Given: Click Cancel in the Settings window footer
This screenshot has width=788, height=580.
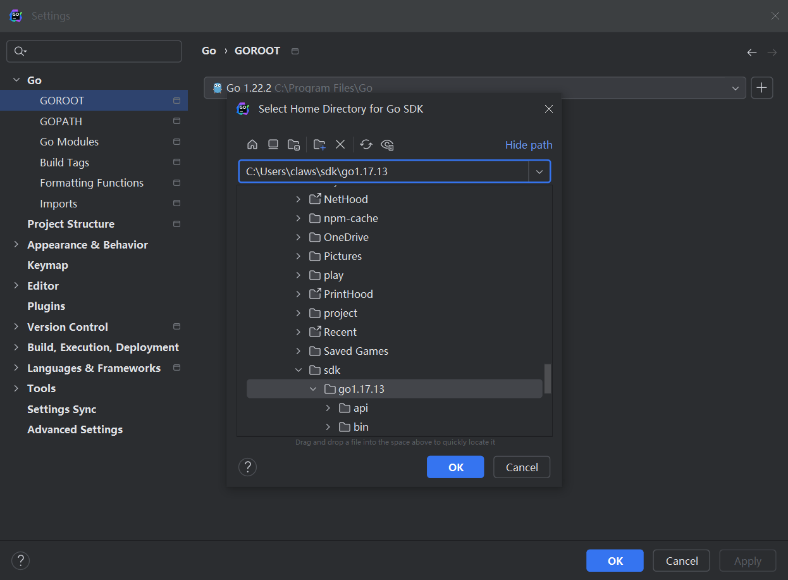Looking at the screenshot, I should [x=682, y=561].
